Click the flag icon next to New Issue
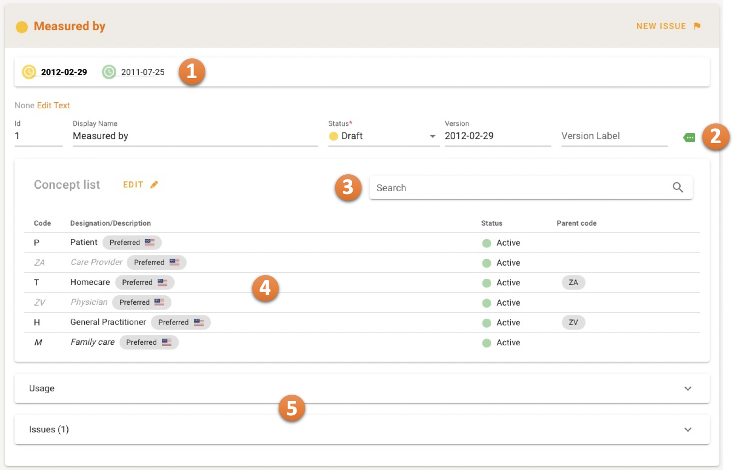 pos(697,26)
